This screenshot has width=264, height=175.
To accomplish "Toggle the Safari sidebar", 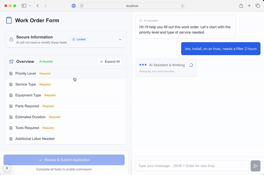I will (x=24, y=6).
